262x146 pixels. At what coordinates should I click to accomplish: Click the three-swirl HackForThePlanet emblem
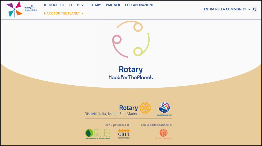(131, 39)
